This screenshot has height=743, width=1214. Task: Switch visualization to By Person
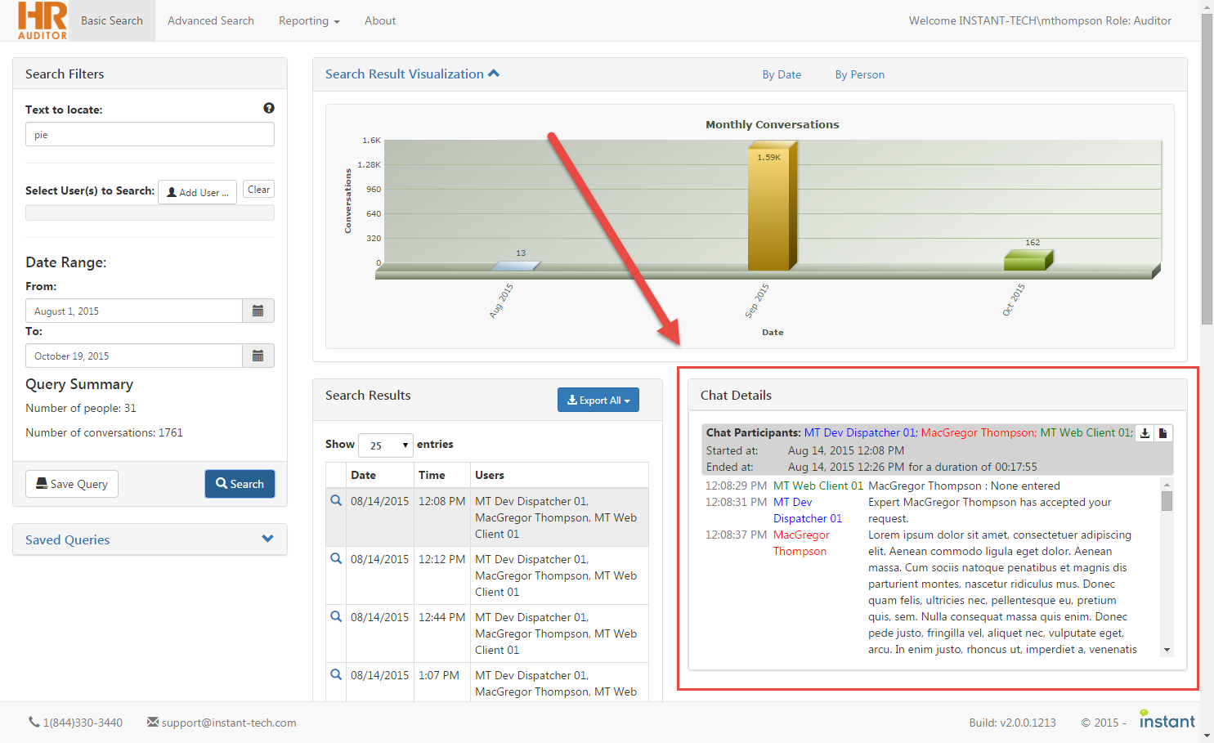[860, 74]
